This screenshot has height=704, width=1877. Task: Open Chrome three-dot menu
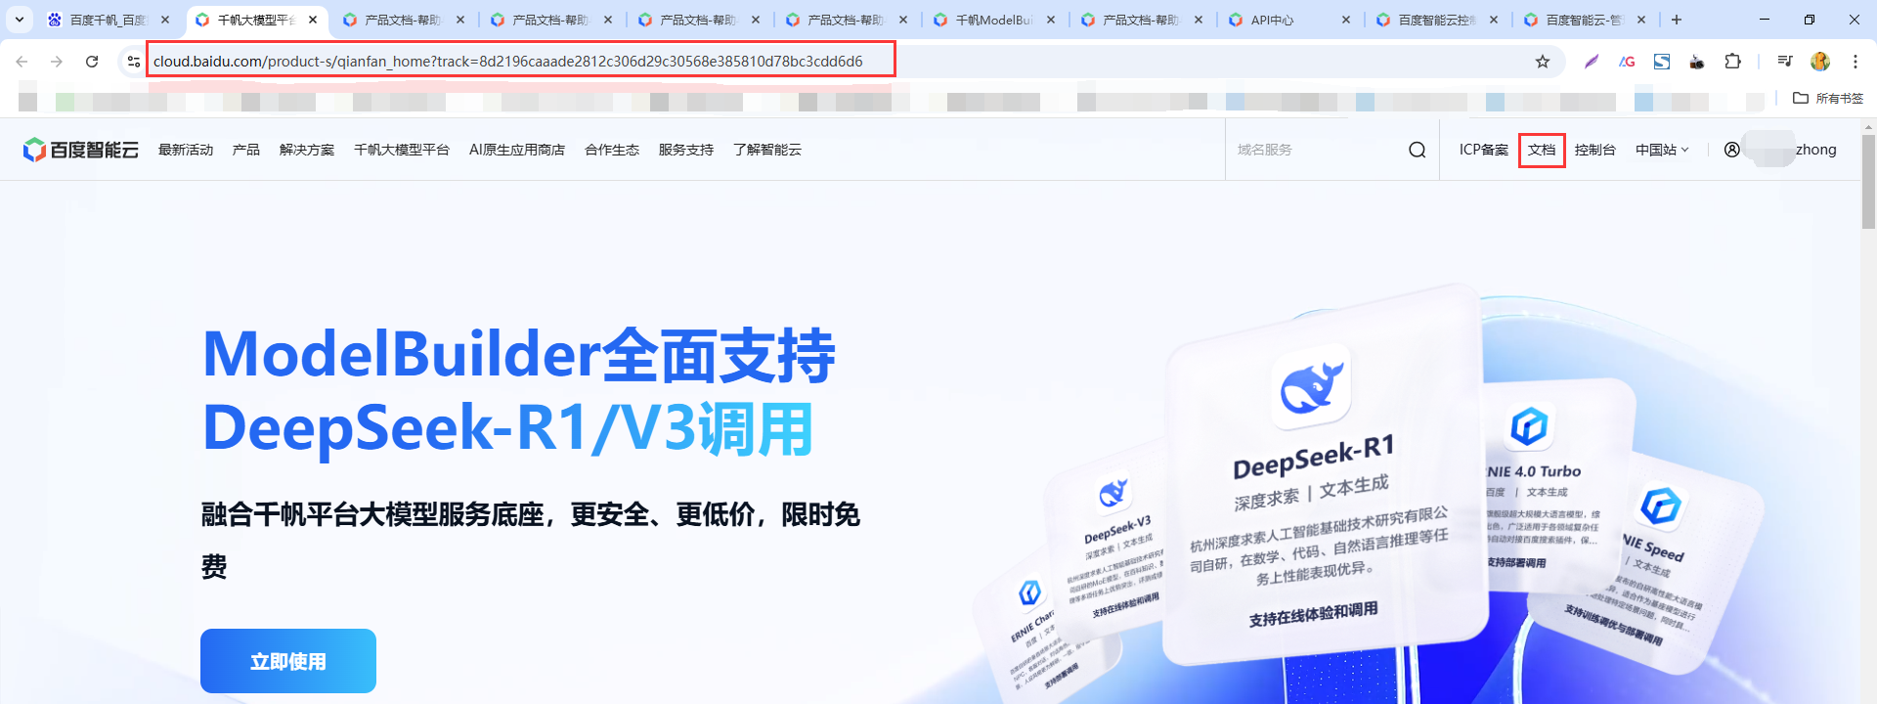pos(1855,62)
